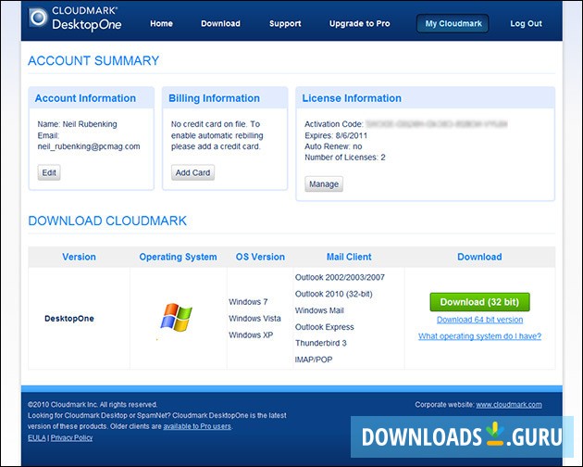Screen dimensions: 583x467
Task: Click the 'Windows XP' OS version entry
Action: pos(251,334)
